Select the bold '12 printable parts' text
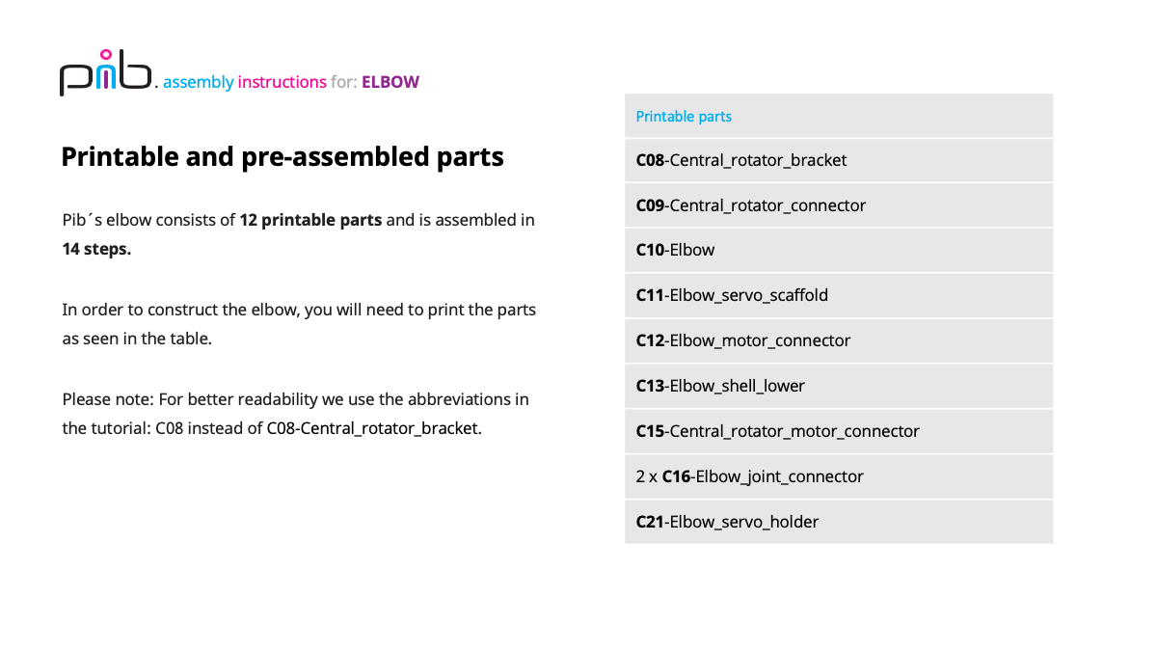 [310, 220]
